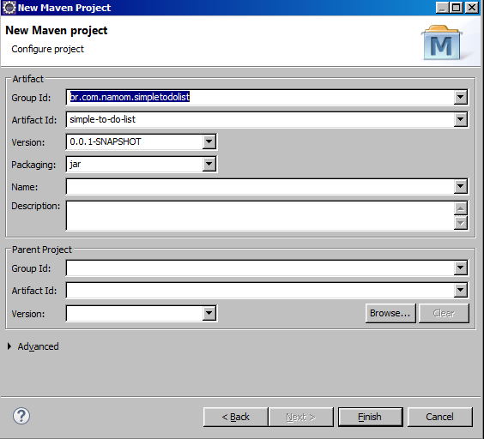Click inside the Description text area

[x=260, y=216]
